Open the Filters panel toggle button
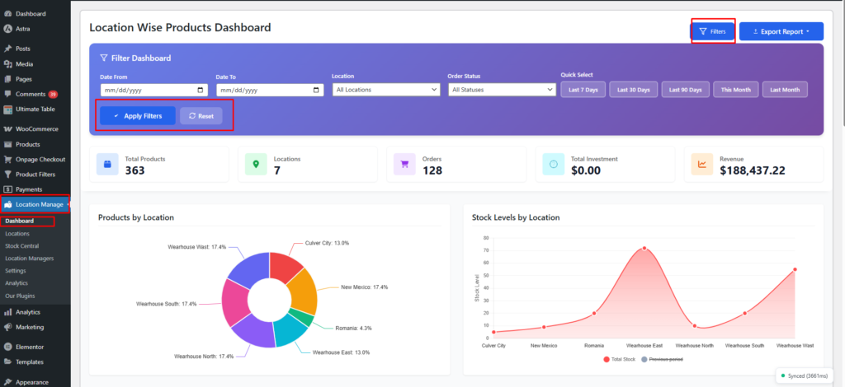Screen dimensions: 845x387 712,32
